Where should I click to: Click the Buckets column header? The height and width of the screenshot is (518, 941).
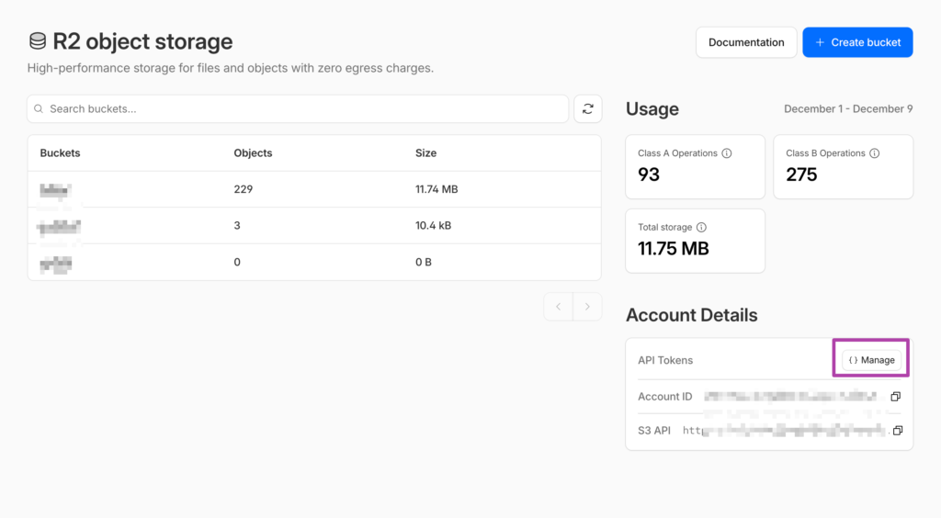point(60,152)
